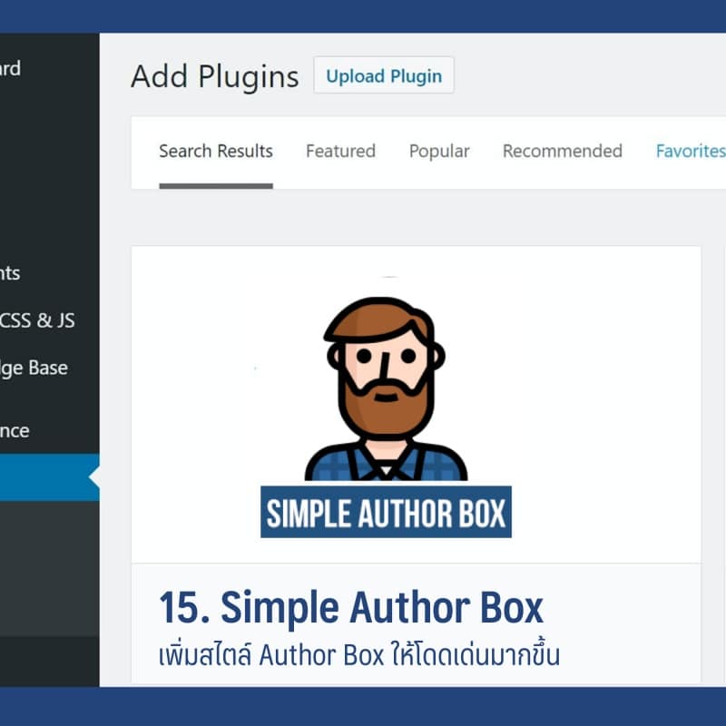Click the Add Plugins page heading
Screen dimensions: 726x726
click(x=214, y=77)
